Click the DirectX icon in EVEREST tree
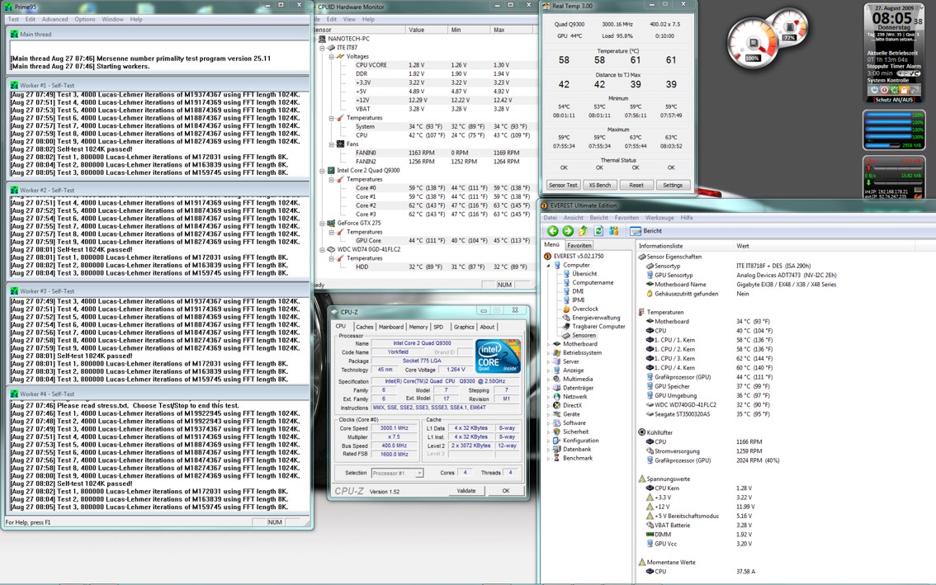This screenshot has height=585, width=936. [x=557, y=405]
